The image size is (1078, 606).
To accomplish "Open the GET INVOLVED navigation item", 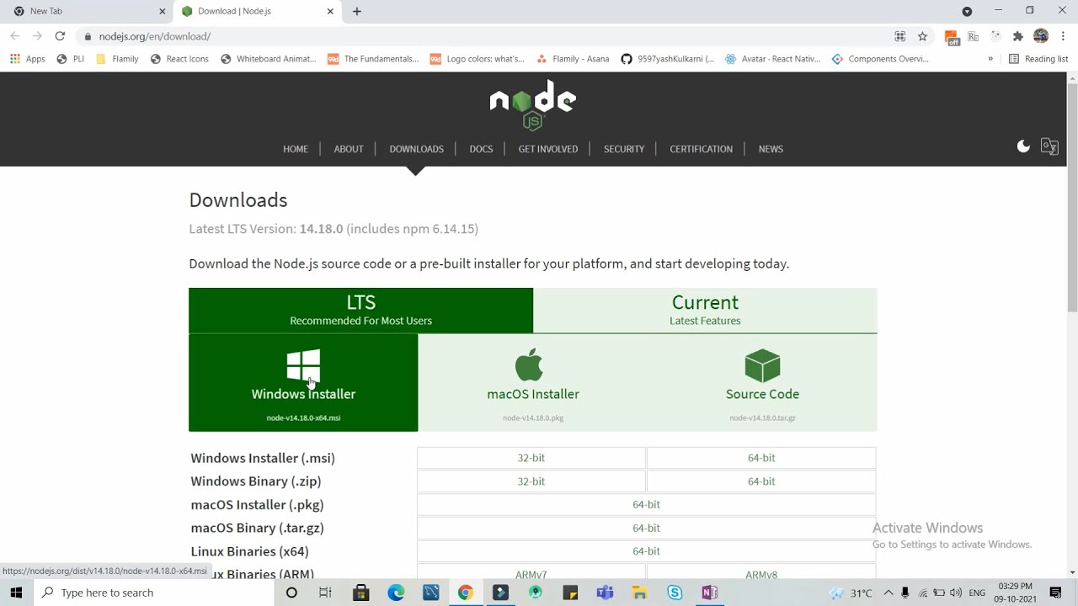I will tap(548, 149).
